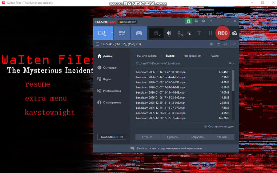
Task: Open BANDICUT link button
Action: coord(112,137)
